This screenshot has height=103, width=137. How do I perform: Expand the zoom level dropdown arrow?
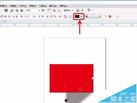coord(39,10)
